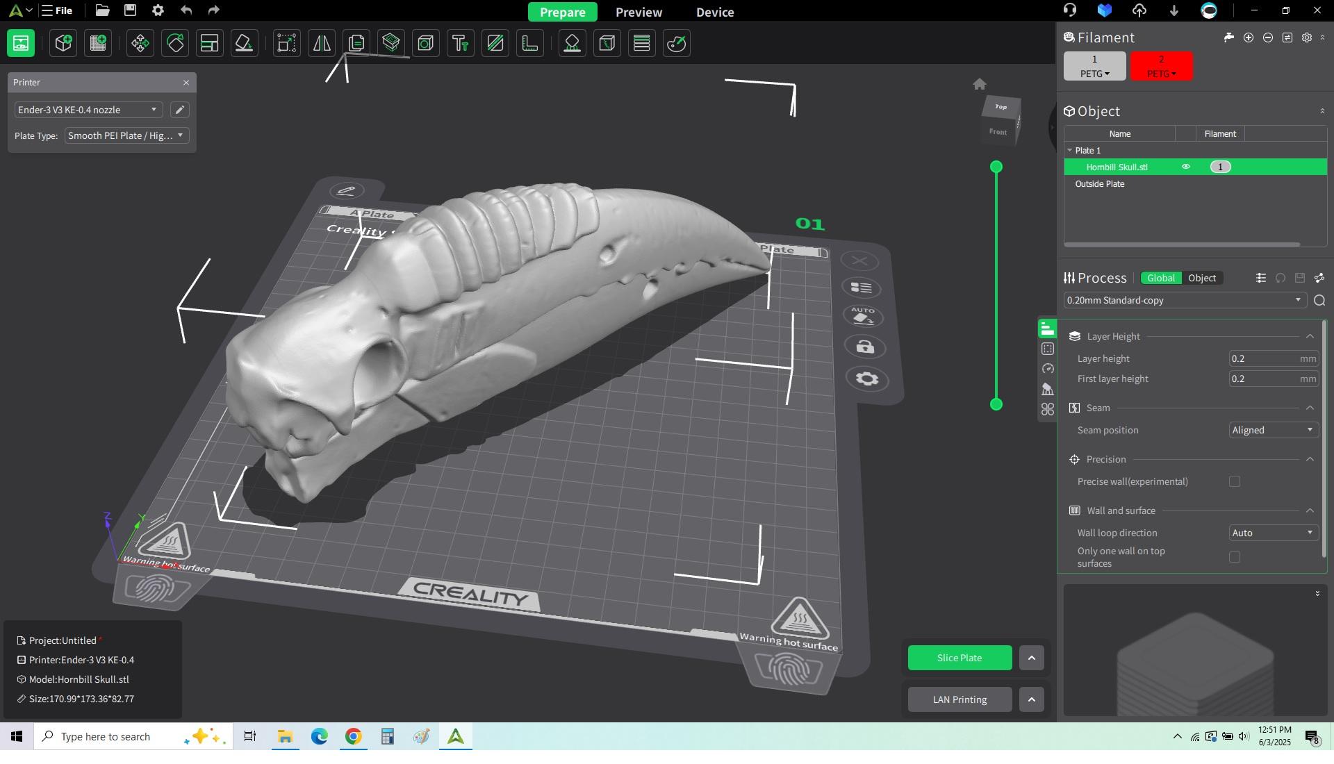Click the LAN Printing button
Screen dimensions: 1334x764
[x=960, y=699]
